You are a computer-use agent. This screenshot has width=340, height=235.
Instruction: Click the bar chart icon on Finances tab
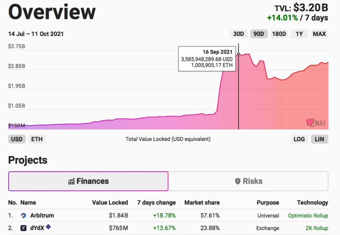[x=71, y=181]
